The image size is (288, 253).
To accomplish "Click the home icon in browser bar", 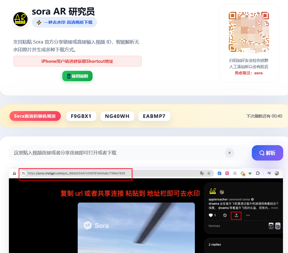I will [x=14, y=173].
